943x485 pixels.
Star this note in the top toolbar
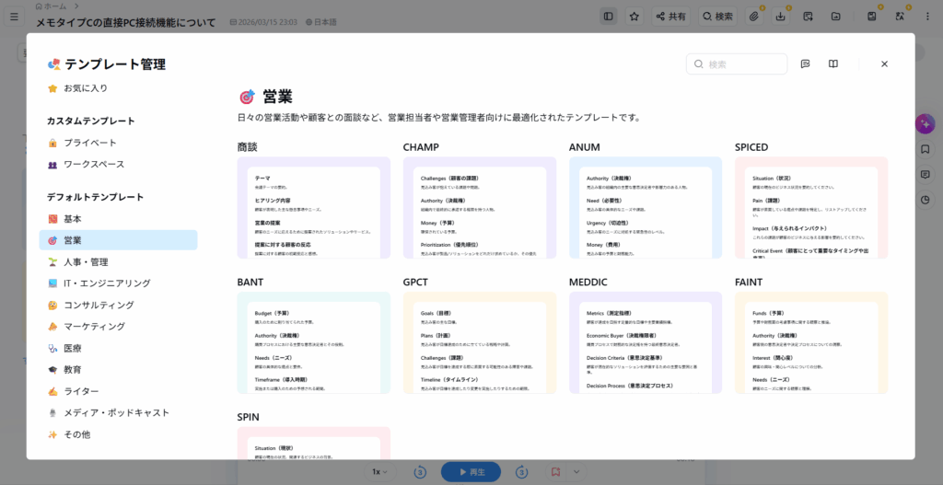[x=634, y=17]
